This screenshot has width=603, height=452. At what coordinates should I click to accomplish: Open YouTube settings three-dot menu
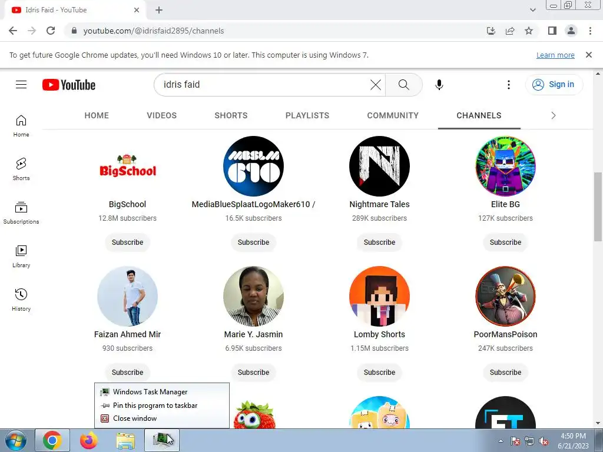tap(508, 85)
